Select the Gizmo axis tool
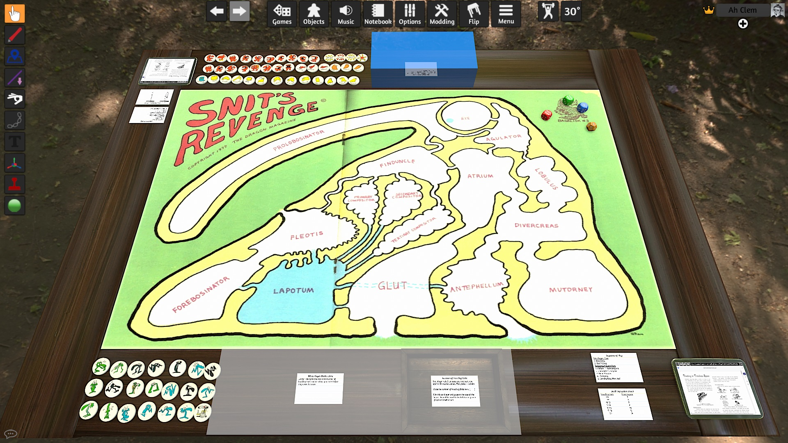The height and width of the screenshot is (443, 788). 14,163
